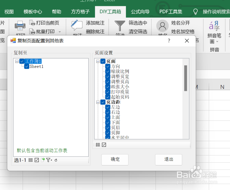Uncheck the 纸张大小 checkbox
This screenshot has height=190, width=230.
click(108, 87)
